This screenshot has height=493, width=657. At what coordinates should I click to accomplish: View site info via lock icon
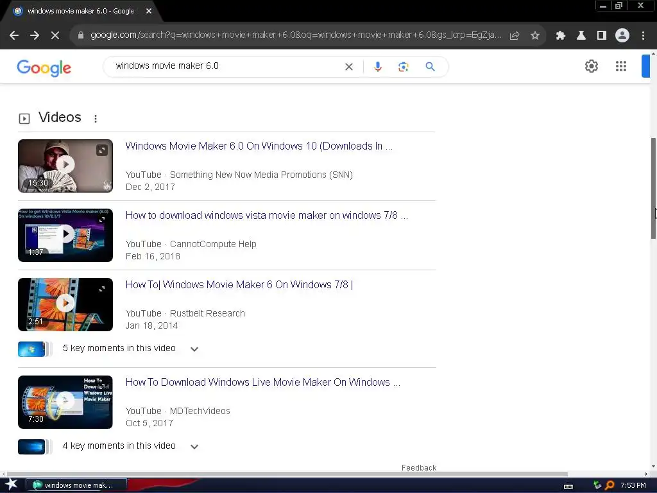coord(81,35)
